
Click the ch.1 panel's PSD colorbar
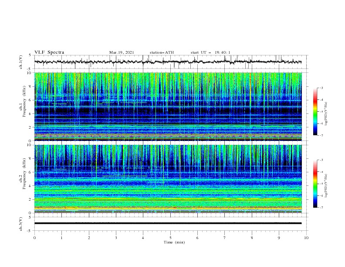coord(315,112)
